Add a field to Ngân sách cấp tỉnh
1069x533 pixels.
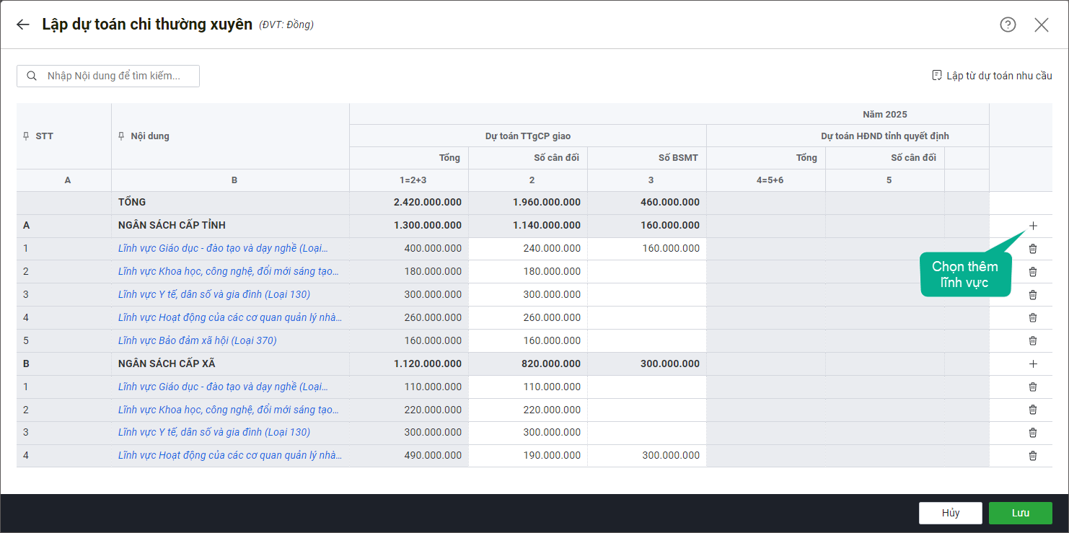tap(1033, 226)
